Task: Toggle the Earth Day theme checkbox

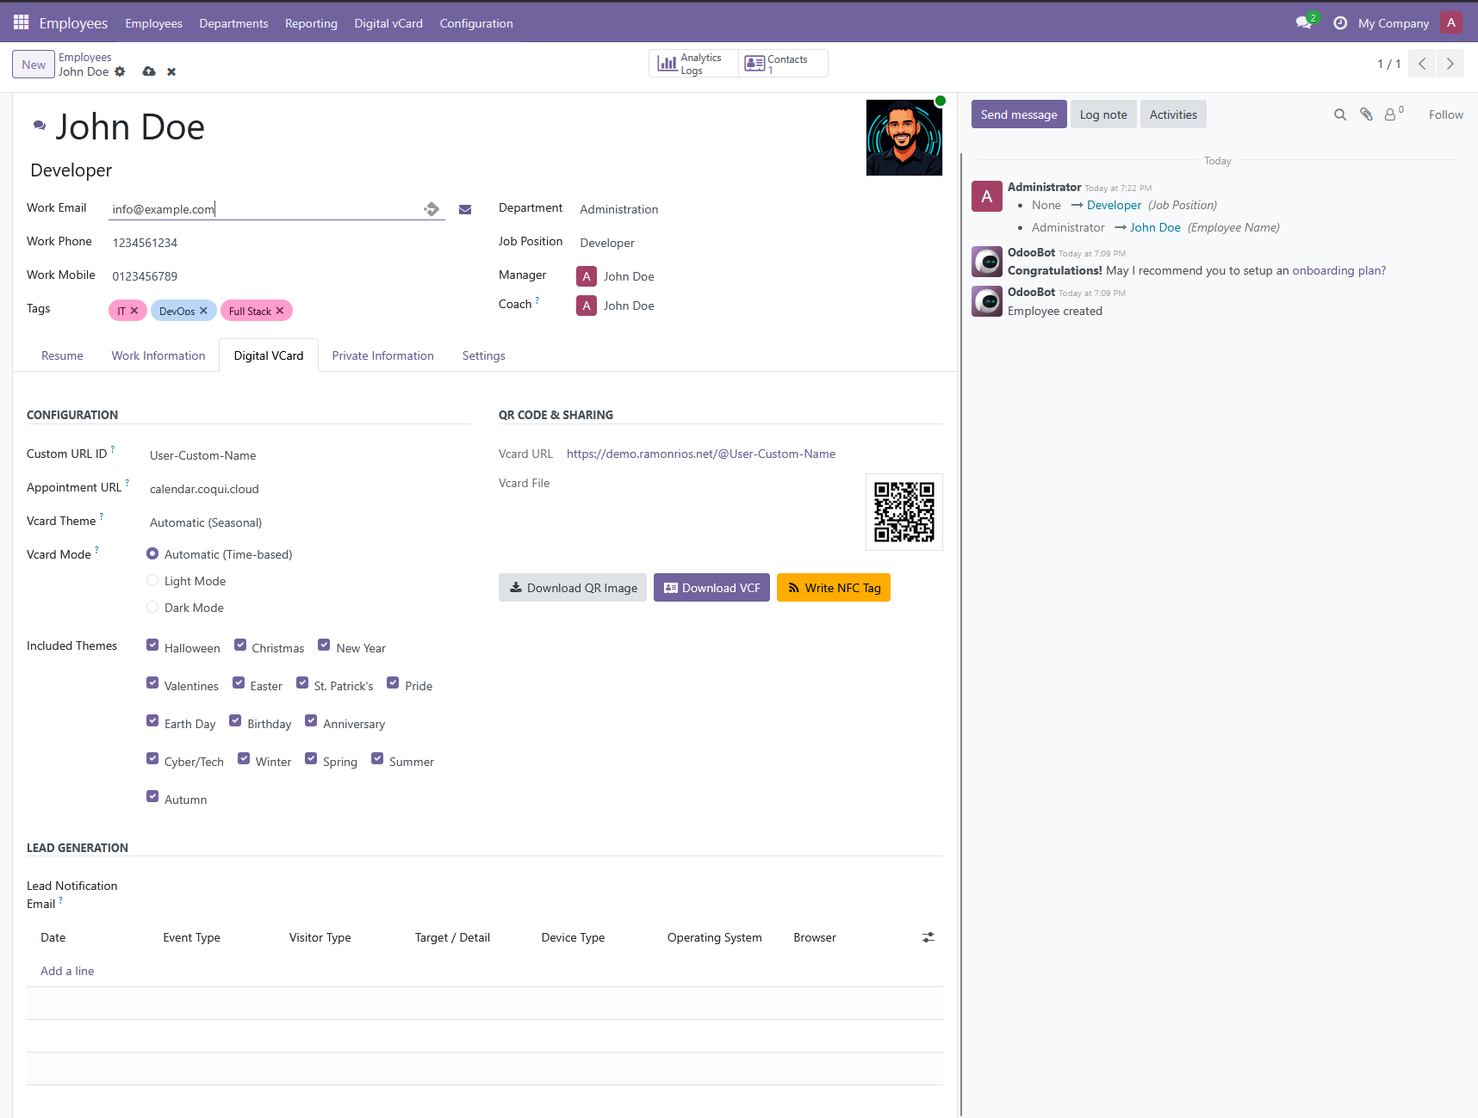Action: pos(152,720)
